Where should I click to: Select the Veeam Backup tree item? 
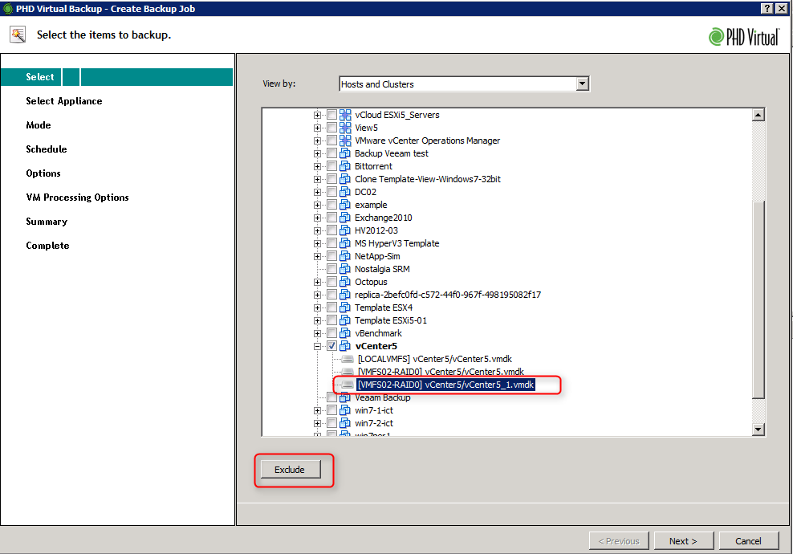(382, 397)
